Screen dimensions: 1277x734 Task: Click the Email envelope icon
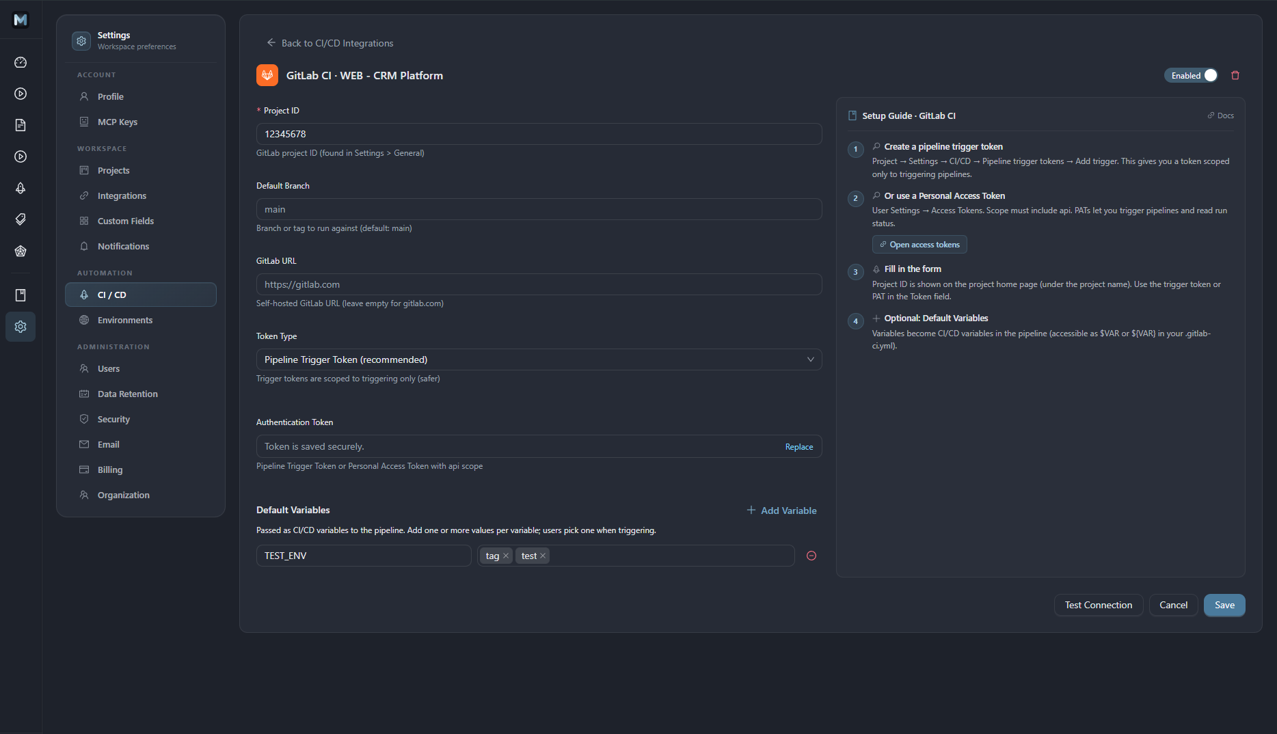(x=84, y=444)
